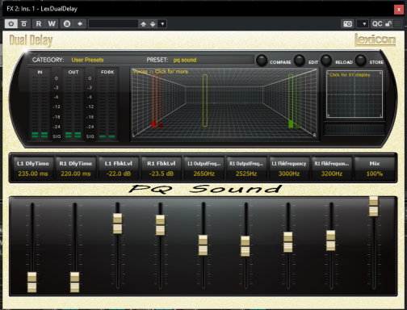Viewport: 407px width, 310px height.
Task: Click the Voices 3D display
Action: (224, 103)
